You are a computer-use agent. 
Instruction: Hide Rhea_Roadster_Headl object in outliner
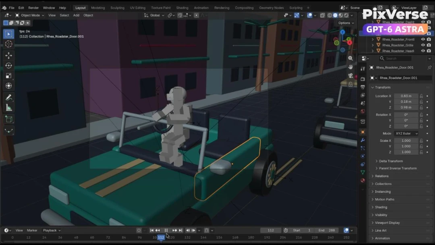click(x=423, y=51)
